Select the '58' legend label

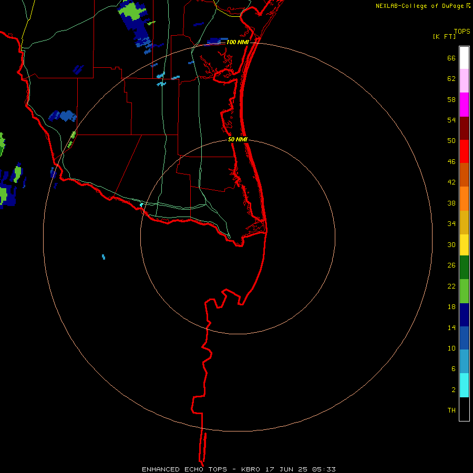(451, 99)
